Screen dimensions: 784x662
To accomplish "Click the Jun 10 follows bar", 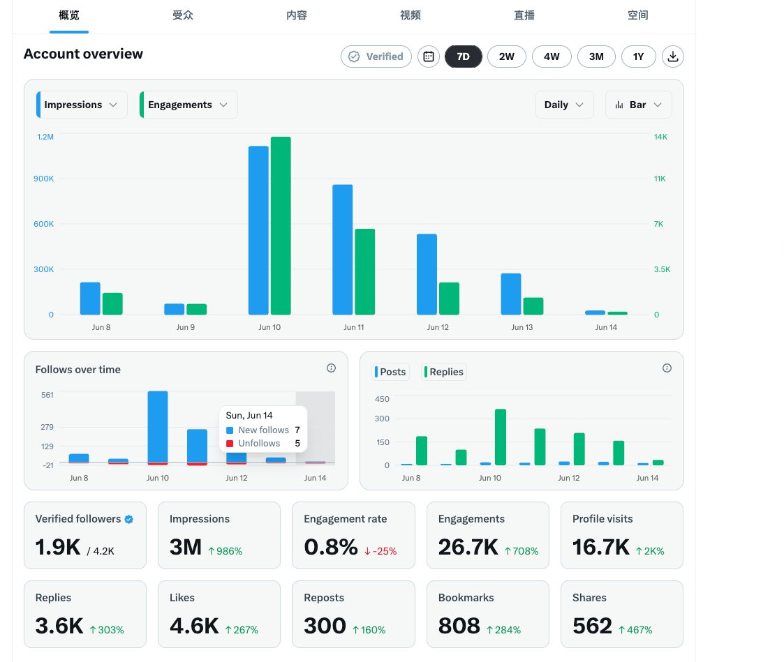I will tap(158, 428).
